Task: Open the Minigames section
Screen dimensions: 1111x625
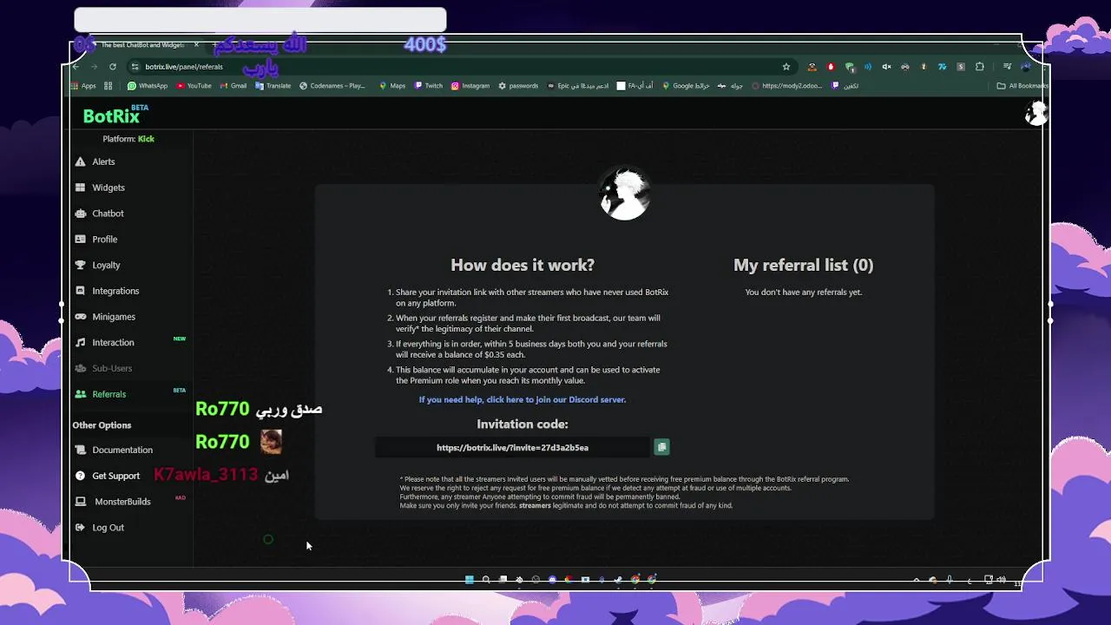Action: tap(114, 317)
